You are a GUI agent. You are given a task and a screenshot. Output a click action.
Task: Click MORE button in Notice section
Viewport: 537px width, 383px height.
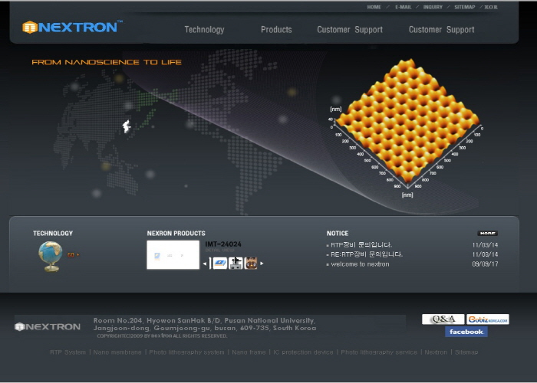click(x=488, y=233)
